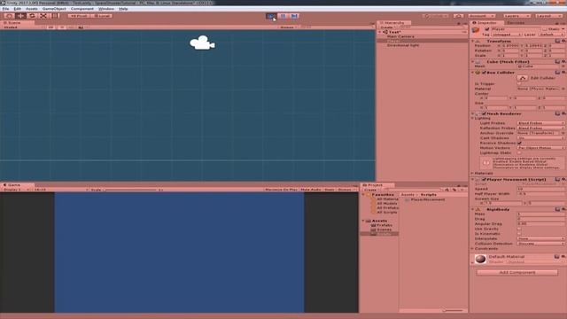The image size is (567, 319).
Task: Open the GameObject menu
Action: click(x=54, y=9)
